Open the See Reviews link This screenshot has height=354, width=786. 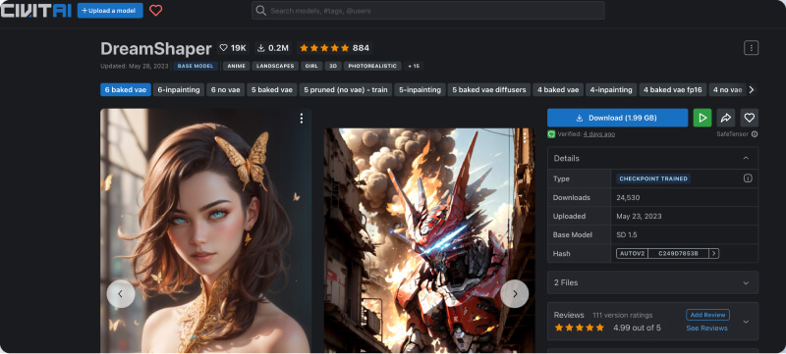pos(706,328)
